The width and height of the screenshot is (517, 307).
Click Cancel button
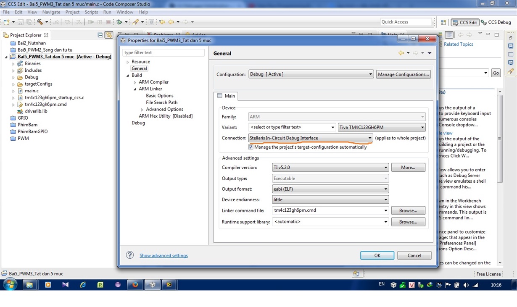(x=414, y=255)
